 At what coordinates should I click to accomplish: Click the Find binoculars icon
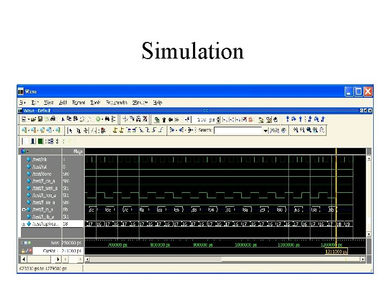pos(107,119)
